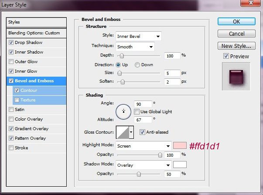263x195 pixels.
Task: Expand the Technique Smooth dropdown
Action: tap(135, 47)
